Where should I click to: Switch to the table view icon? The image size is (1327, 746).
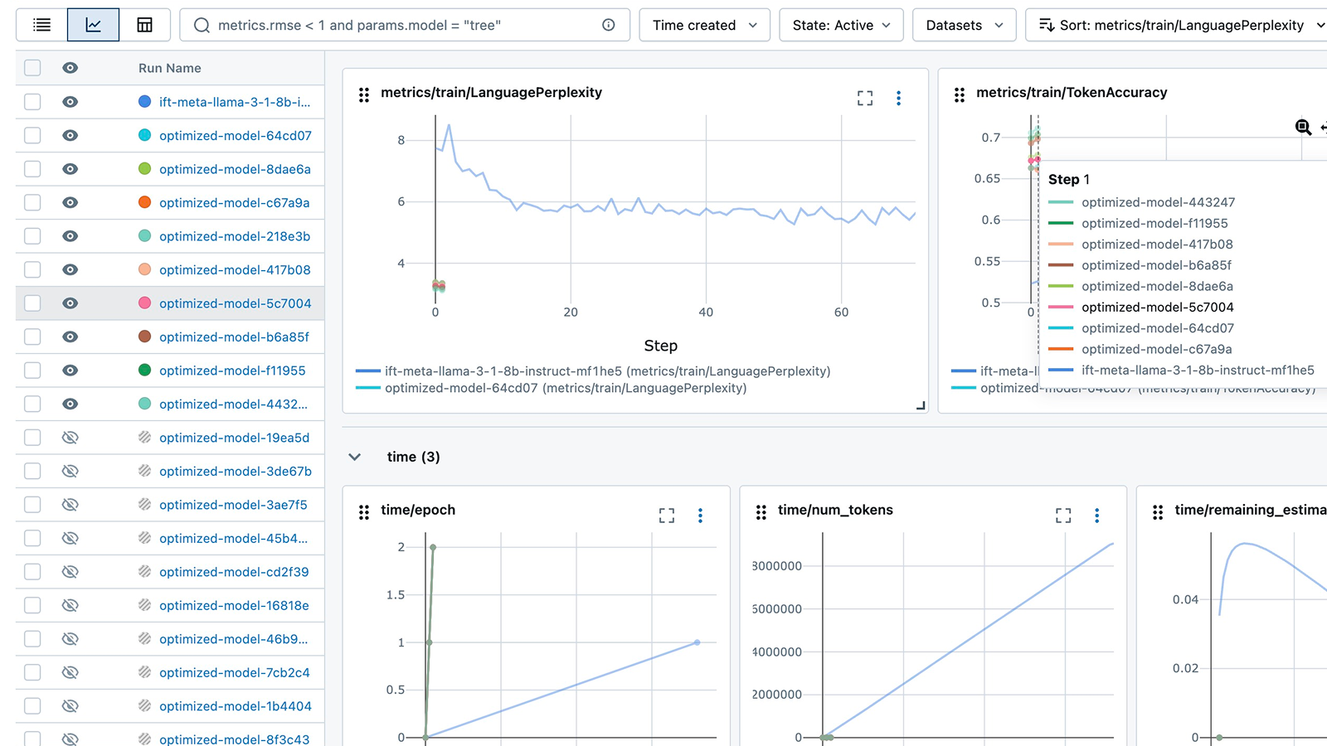click(146, 24)
